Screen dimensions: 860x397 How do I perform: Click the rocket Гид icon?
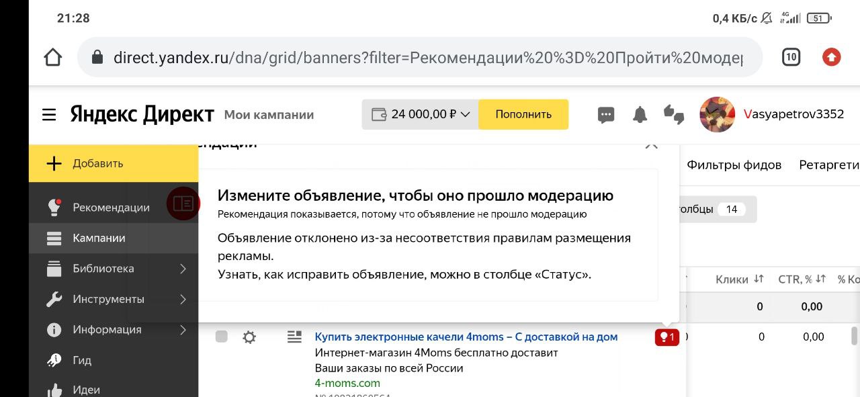coord(54,360)
